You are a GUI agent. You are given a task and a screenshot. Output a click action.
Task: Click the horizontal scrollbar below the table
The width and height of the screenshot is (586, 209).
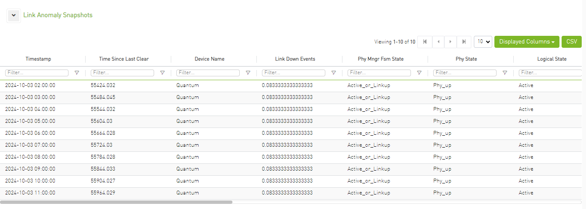tap(116, 202)
